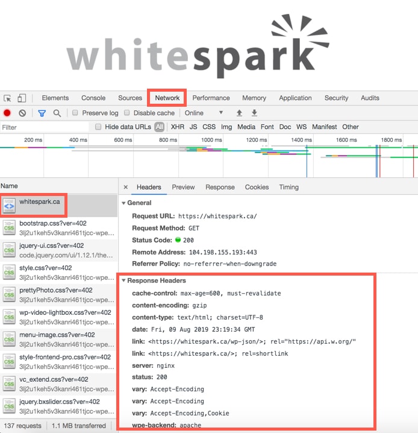418x433 pixels.
Task: Open the Audits tab
Action: (370, 98)
